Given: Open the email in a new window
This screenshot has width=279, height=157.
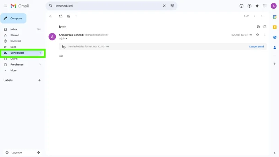Looking at the screenshot, I should (x=265, y=27).
